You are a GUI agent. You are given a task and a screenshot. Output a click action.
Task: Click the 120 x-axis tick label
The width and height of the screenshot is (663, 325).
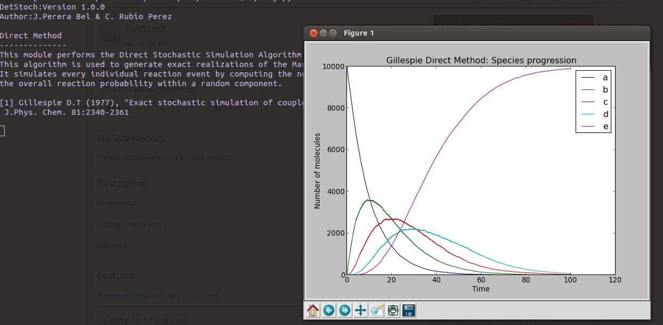pyautogui.click(x=615, y=280)
